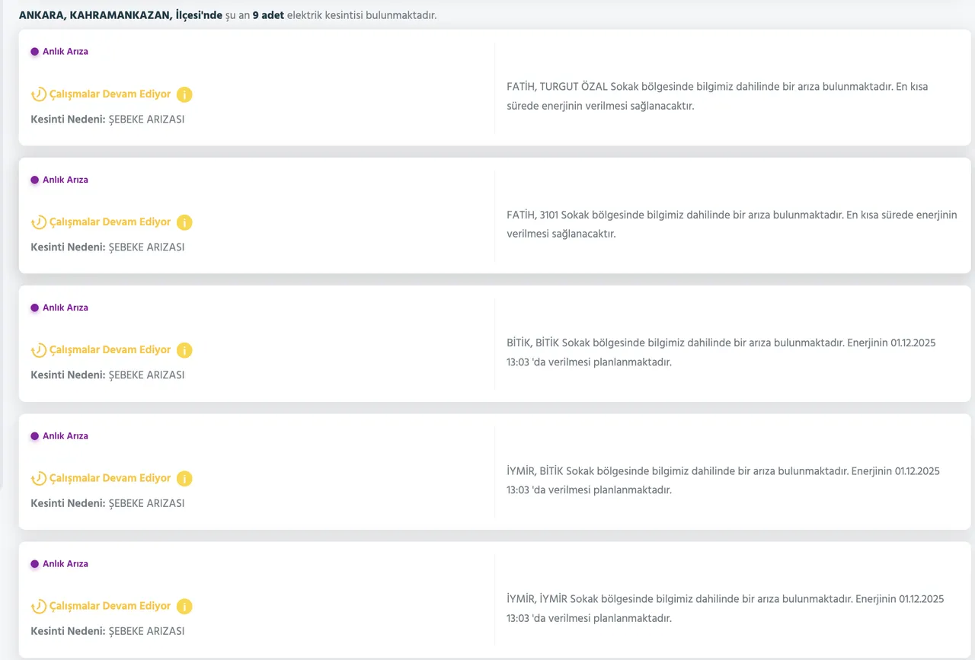Click the İYMİR, İYMİR Sokak outage description
975x660 pixels.
coord(724,608)
